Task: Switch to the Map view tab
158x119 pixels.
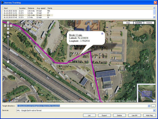Action: click(x=128, y=23)
